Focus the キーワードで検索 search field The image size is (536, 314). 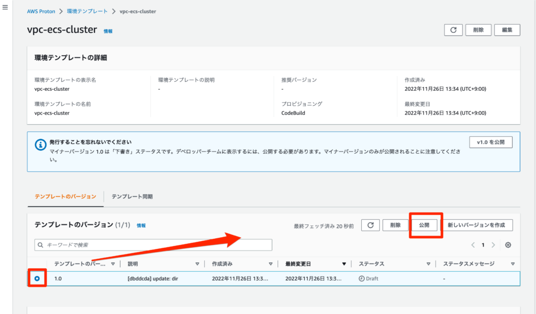point(153,245)
